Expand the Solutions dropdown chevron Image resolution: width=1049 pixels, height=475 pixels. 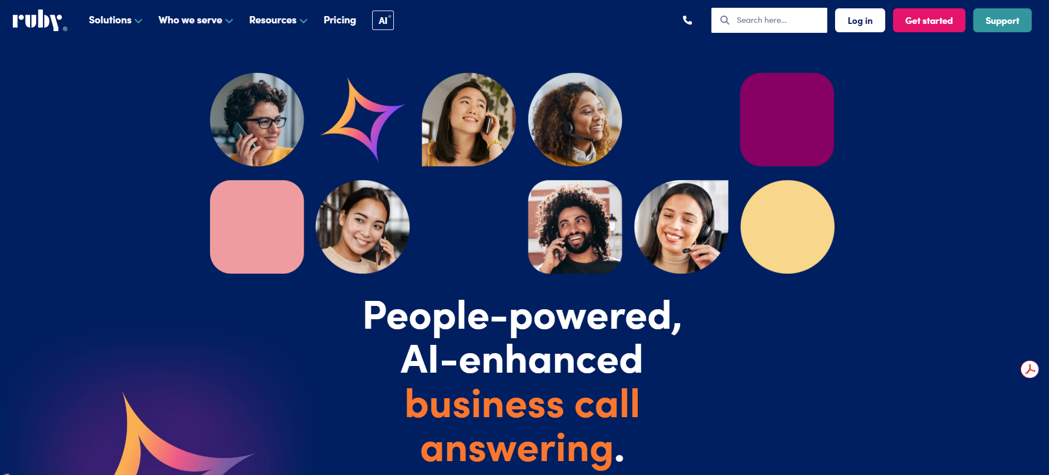click(x=138, y=21)
